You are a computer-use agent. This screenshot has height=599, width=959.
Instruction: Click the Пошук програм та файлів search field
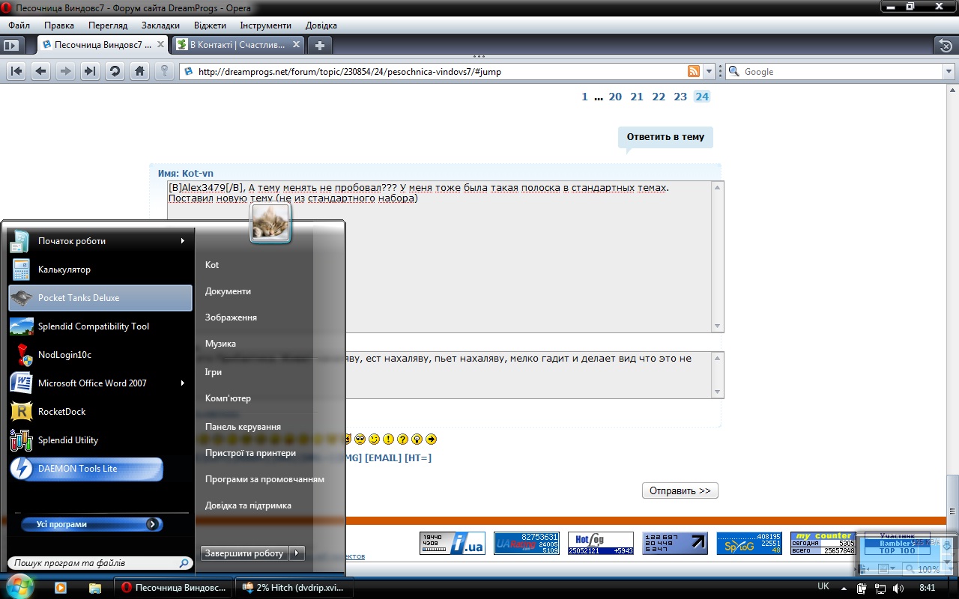(100, 563)
